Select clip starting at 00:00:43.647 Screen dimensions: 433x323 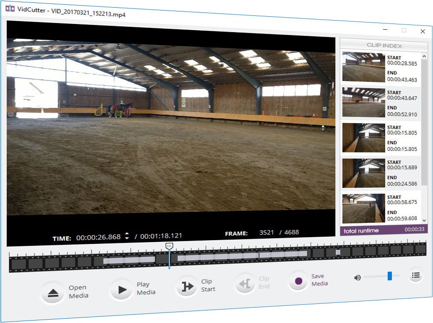pos(380,102)
